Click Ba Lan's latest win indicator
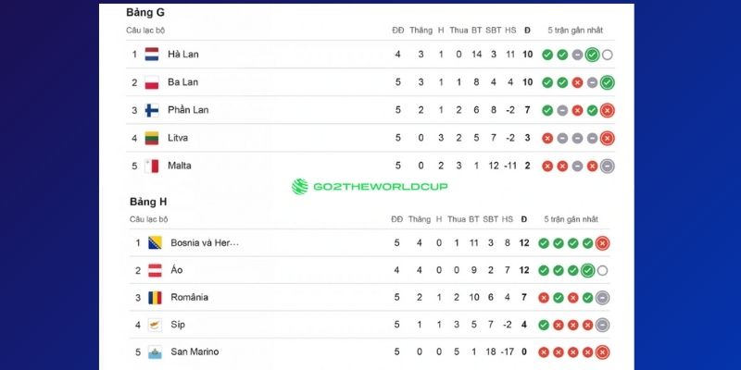Screen dimensions: 741x370 [607, 82]
